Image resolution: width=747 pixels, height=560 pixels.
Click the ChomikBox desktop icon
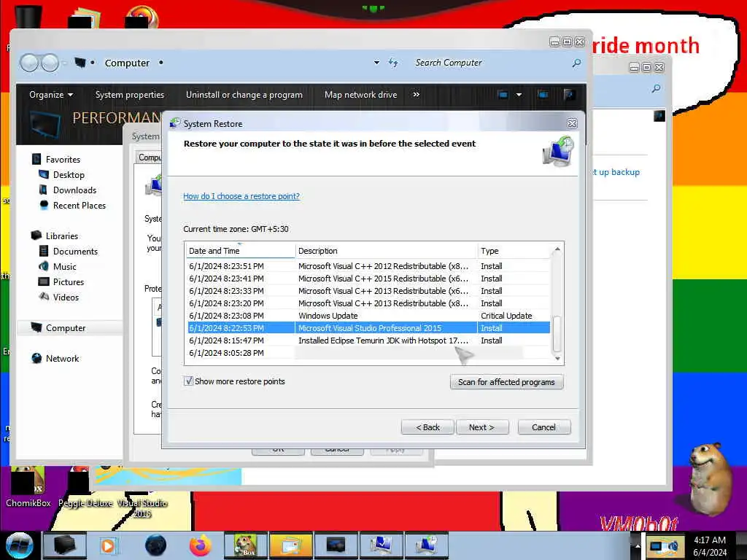28,486
